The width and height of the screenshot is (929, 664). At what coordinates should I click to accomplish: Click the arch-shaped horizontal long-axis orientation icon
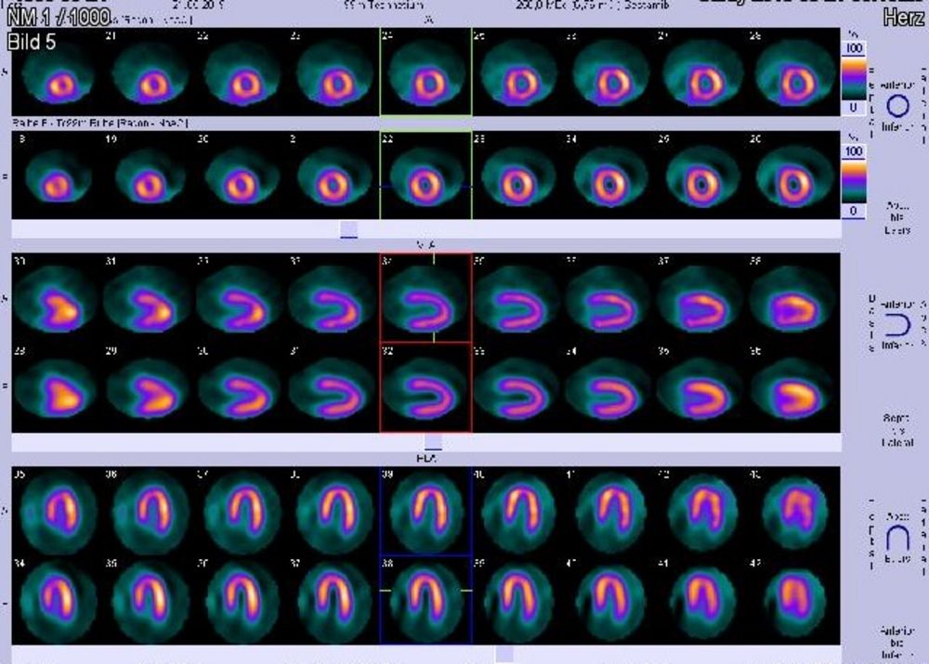click(897, 539)
